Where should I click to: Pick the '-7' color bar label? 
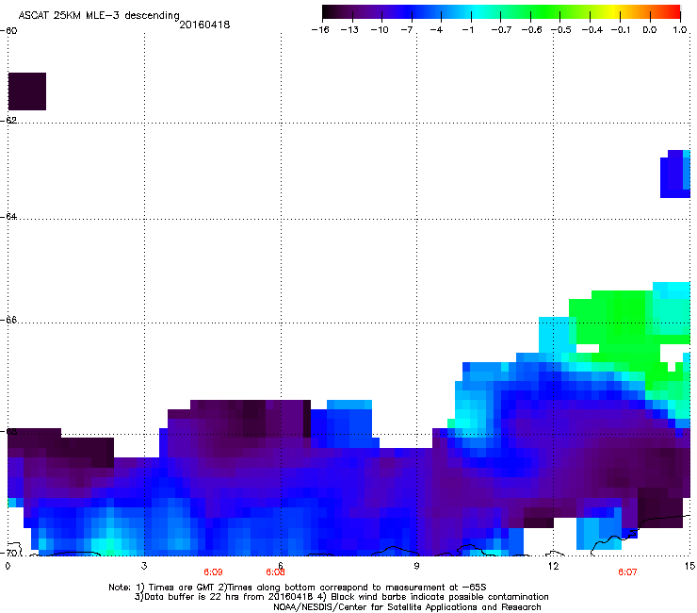coord(406,30)
